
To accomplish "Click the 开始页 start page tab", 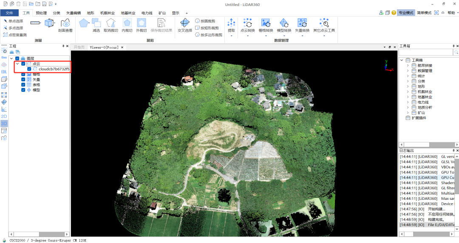I will 79,47.
